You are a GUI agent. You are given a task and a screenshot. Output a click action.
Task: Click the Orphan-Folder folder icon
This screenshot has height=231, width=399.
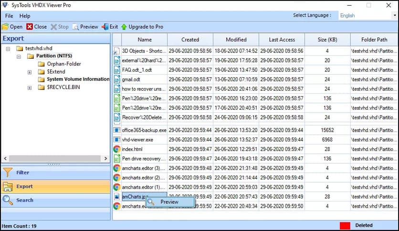pos(41,64)
